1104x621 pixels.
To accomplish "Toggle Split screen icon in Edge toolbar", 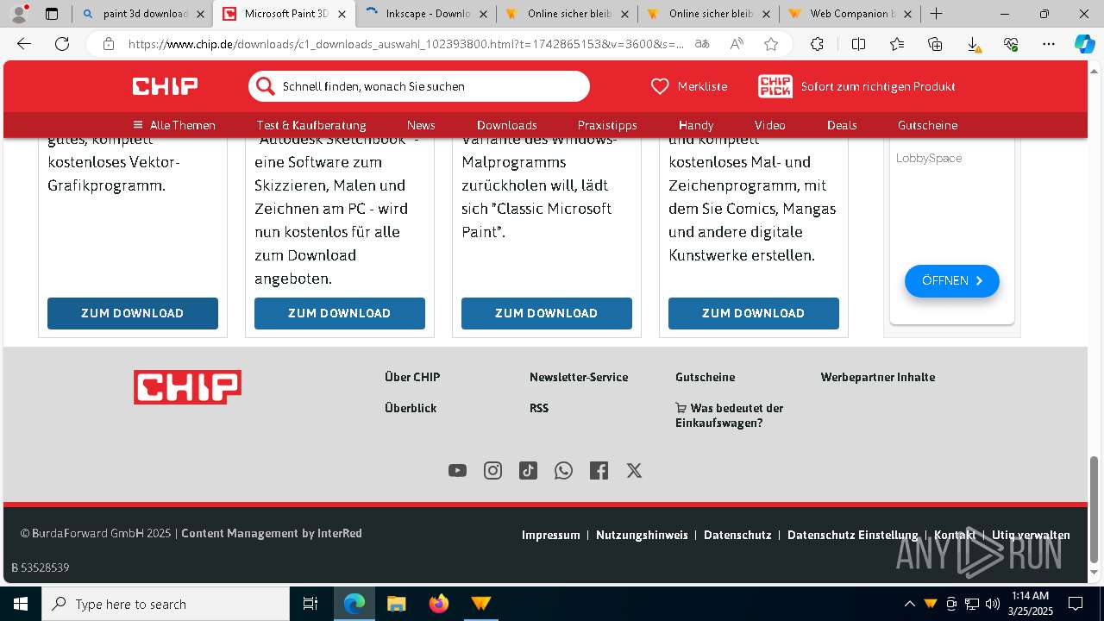I will (858, 44).
